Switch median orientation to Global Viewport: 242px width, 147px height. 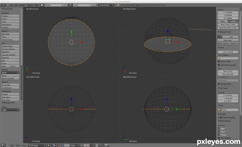223,21
